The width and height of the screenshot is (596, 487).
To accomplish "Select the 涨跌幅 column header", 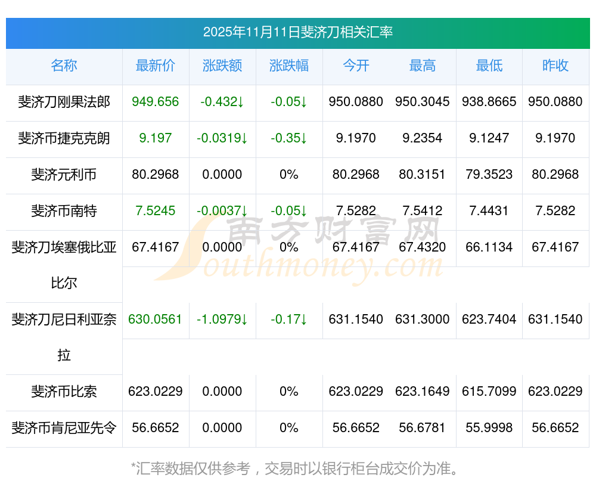I will pyautogui.click(x=289, y=66).
